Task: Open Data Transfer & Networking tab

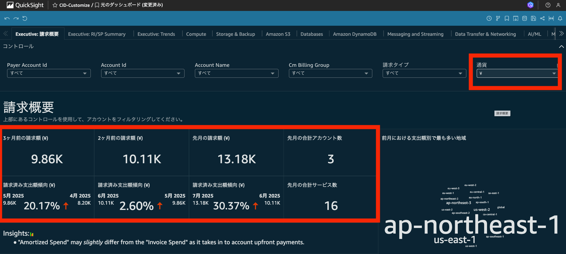Action: (485, 34)
